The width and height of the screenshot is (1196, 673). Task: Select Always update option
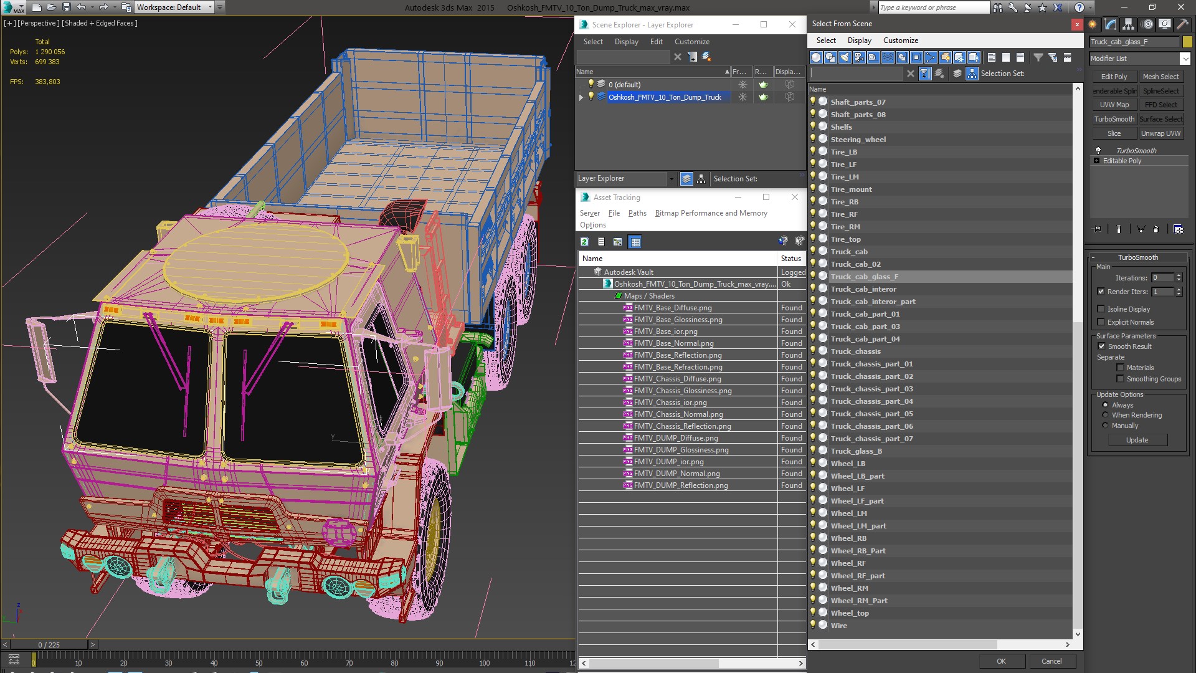[x=1106, y=405]
